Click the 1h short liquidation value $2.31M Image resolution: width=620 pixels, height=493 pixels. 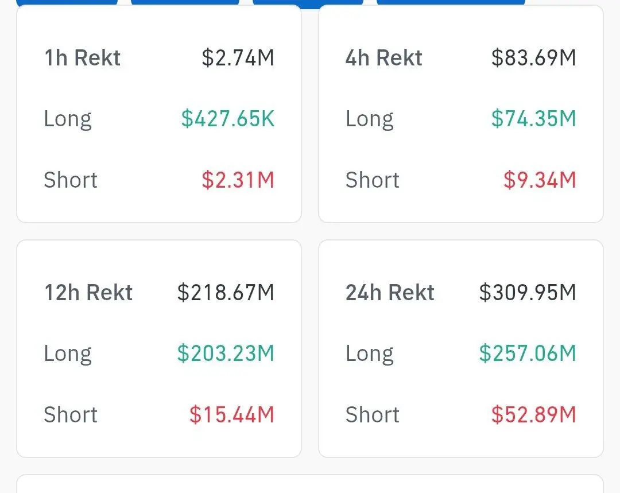(238, 180)
